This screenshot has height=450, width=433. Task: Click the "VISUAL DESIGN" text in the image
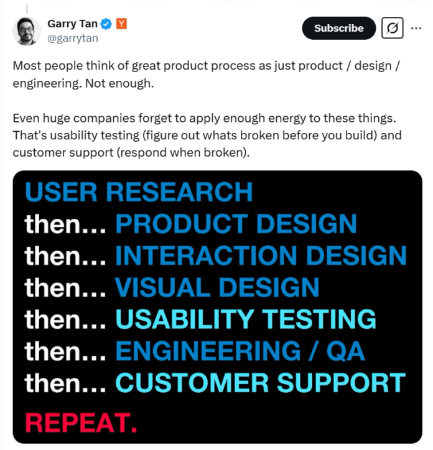tap(217, 287)
